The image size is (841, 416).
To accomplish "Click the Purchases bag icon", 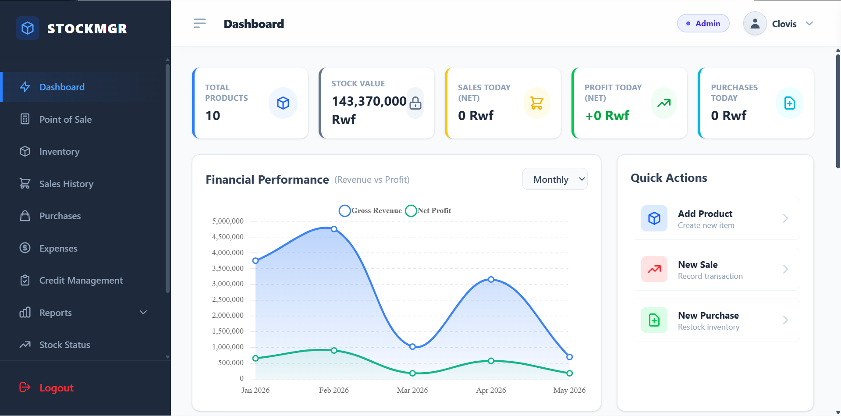I will pos(25,216).
